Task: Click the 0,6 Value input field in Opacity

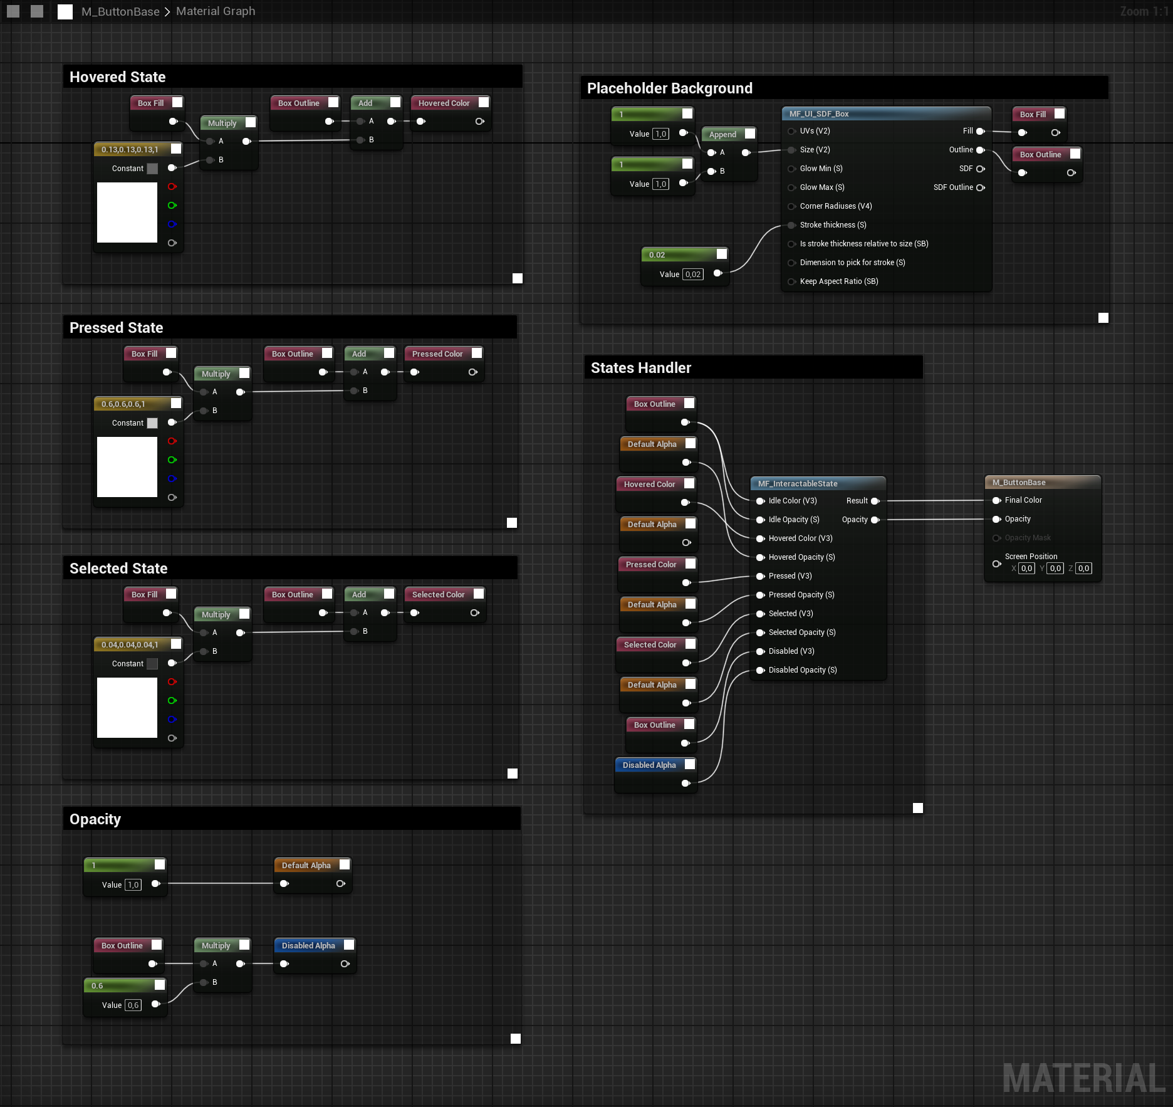Action: tap(133, 1005)
